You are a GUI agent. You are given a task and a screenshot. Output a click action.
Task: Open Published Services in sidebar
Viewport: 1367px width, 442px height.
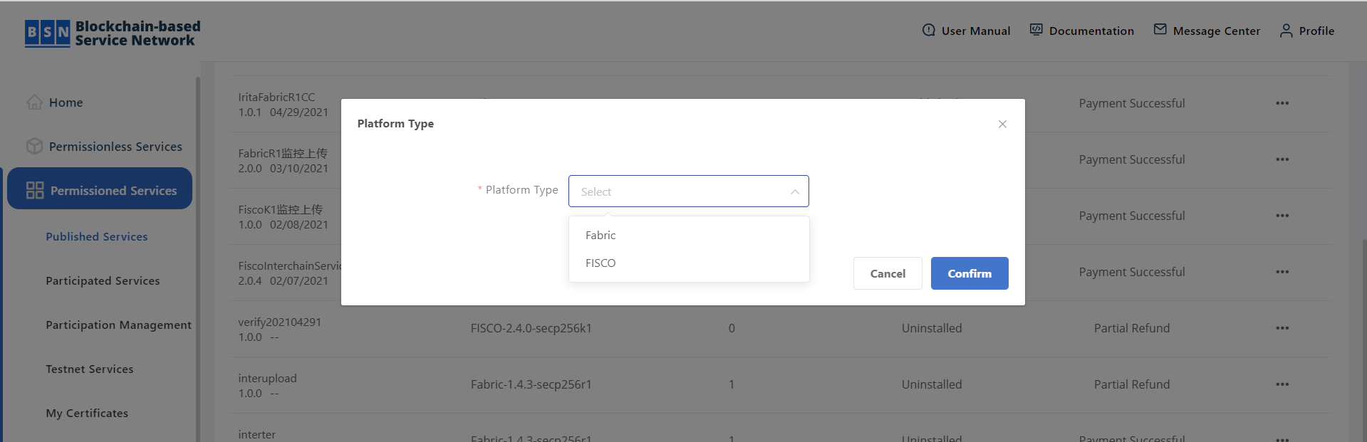(x=97, y=236)
